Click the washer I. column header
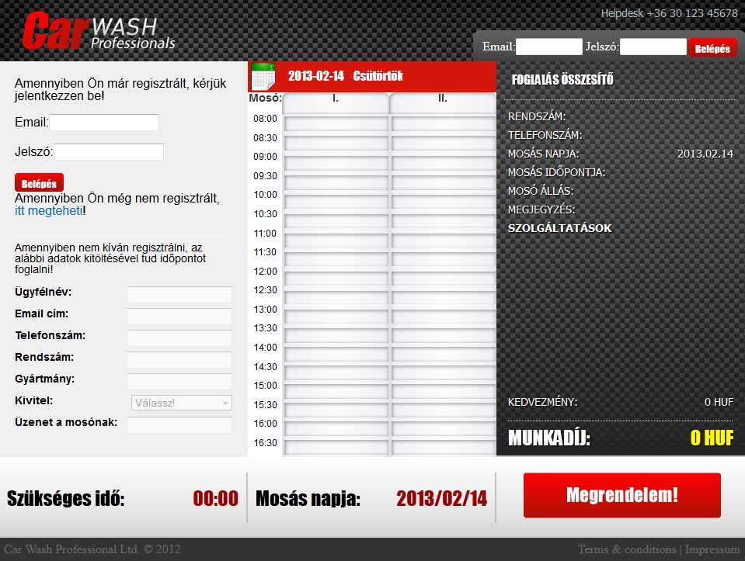The width and height of the screenshot is (745, 561). (x=336, y=102)
